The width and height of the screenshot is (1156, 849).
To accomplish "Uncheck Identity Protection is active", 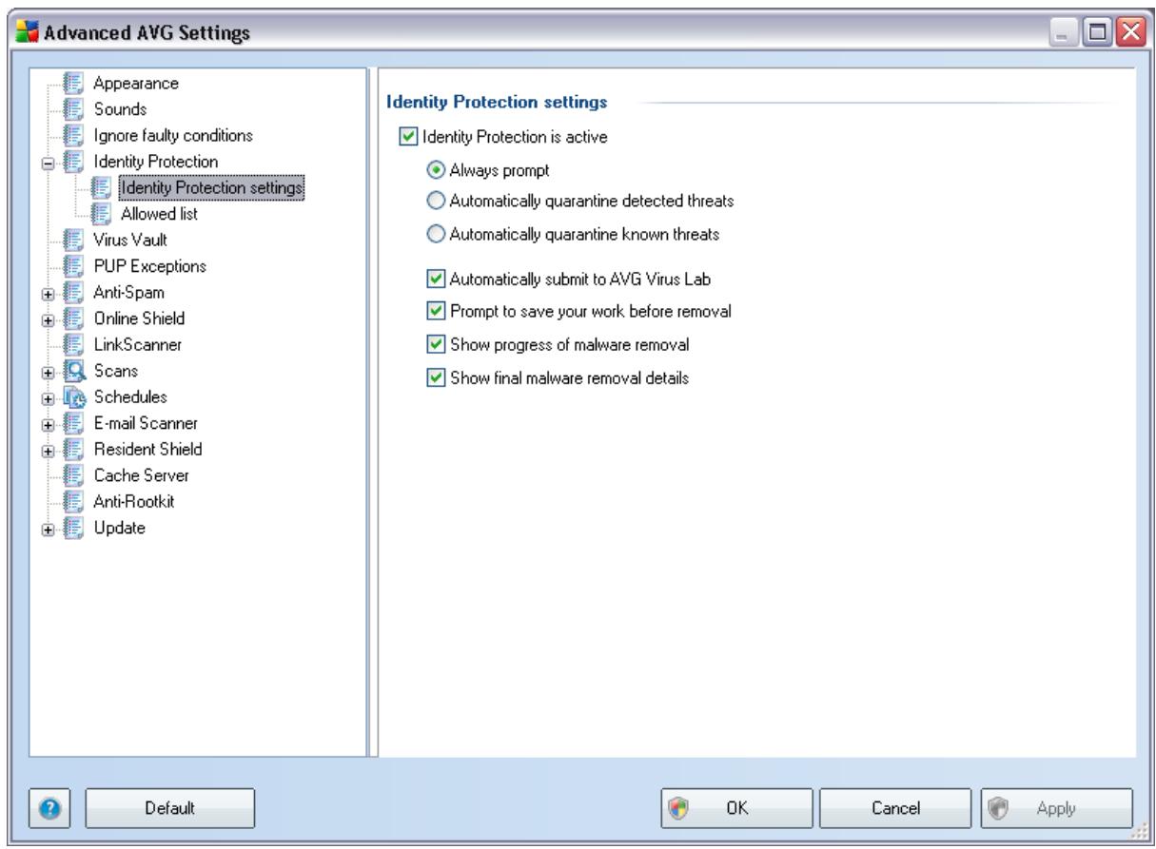I will point(406,136).
